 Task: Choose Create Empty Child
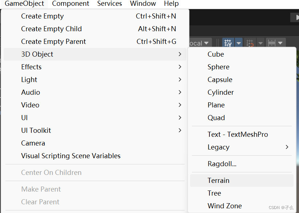[x=95, y=29]
